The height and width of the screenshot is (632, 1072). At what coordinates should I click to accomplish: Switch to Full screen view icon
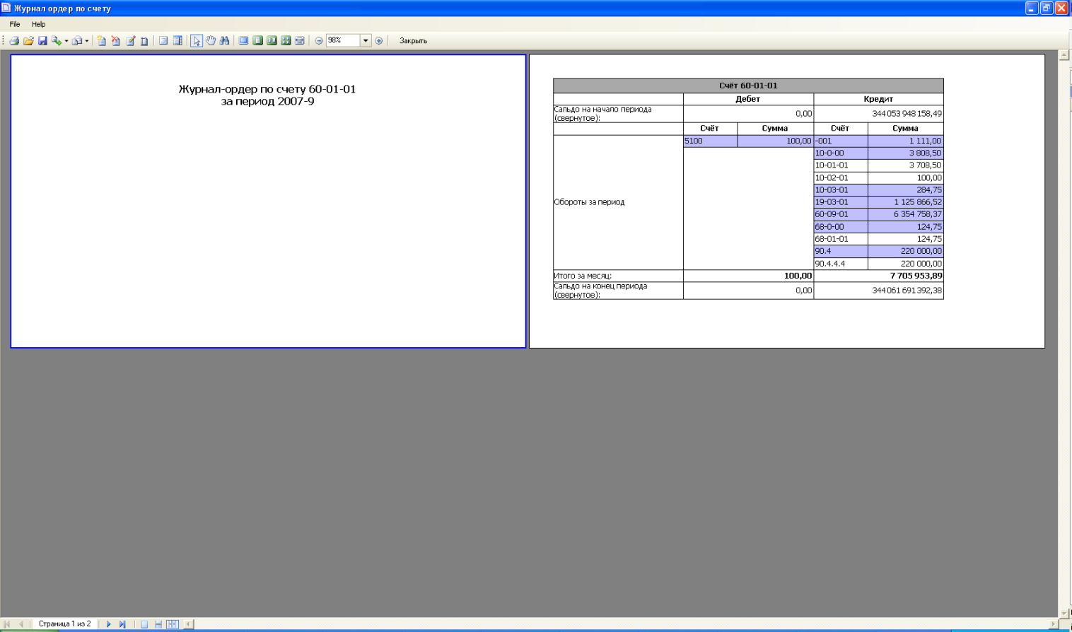[243, 41]
